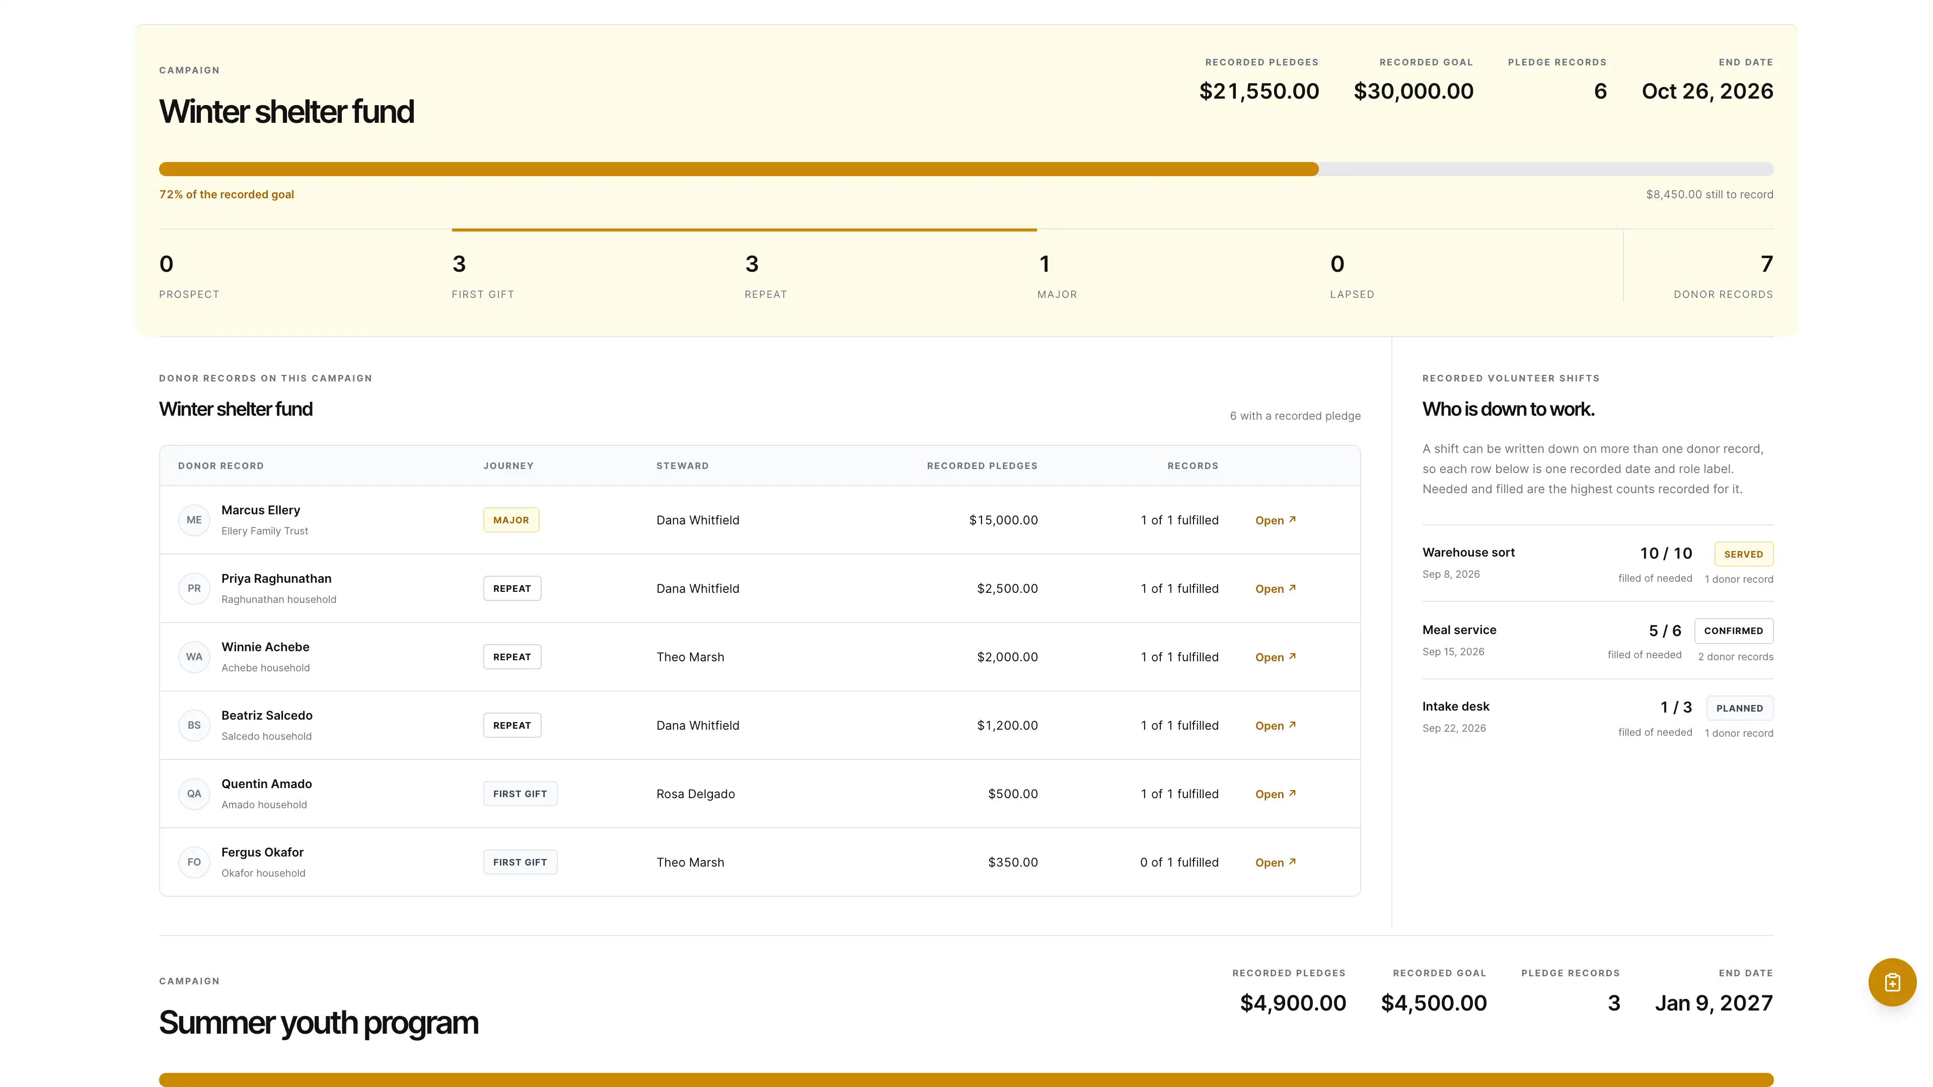
Task: Click the Donor Record column header
Action: click(220, 466)
